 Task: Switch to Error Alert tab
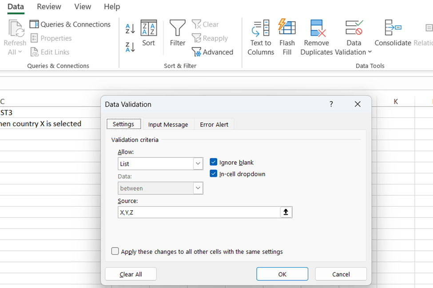(214, 124)
